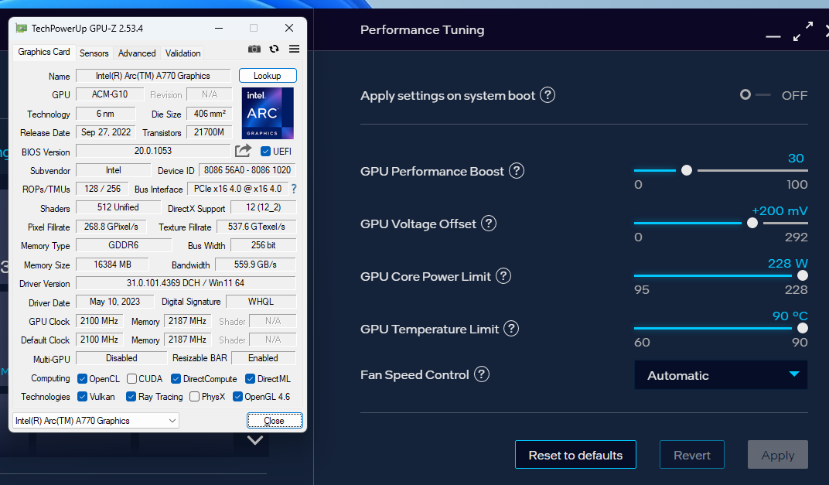Toggle the PhysX checkbox
This screenshot has height=485, width=829.
click(x=195, y=397)
